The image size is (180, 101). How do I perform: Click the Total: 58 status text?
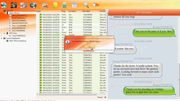tap(102, 97)
